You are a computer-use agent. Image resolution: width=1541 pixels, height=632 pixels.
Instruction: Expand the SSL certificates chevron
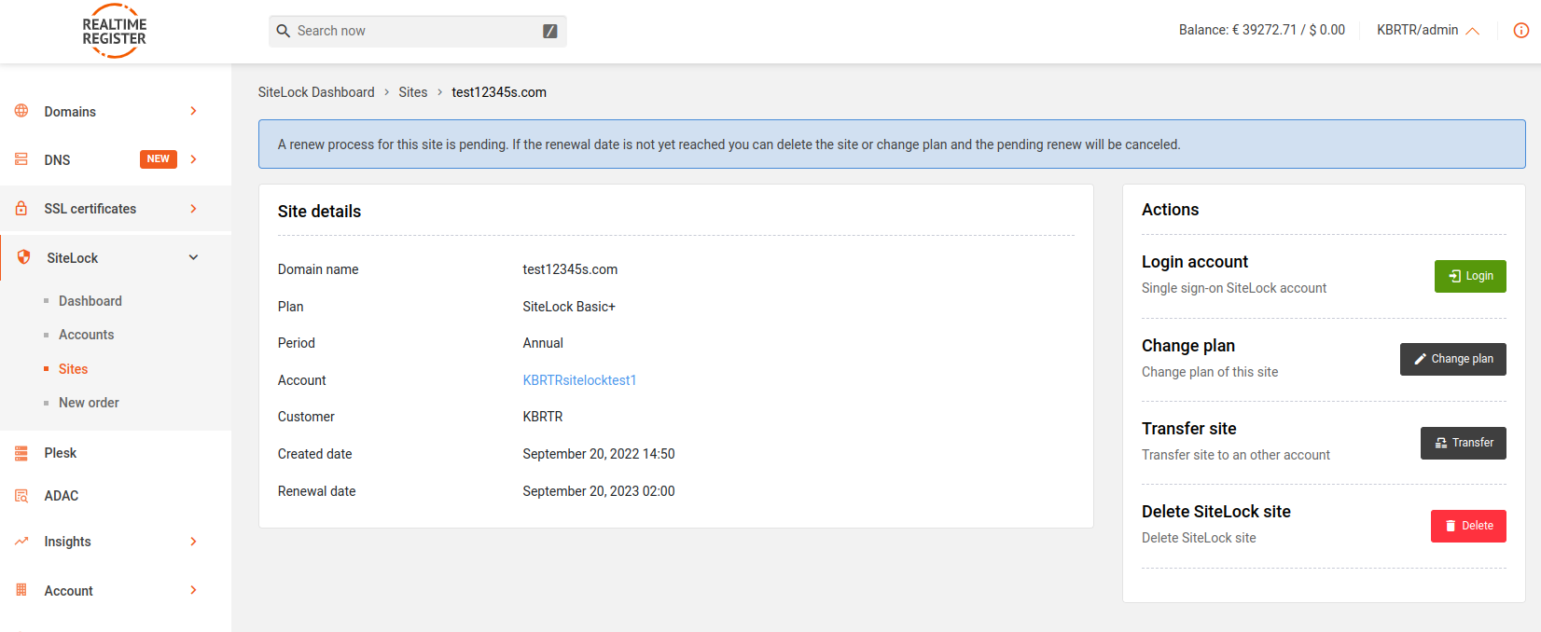click(193, 209)
